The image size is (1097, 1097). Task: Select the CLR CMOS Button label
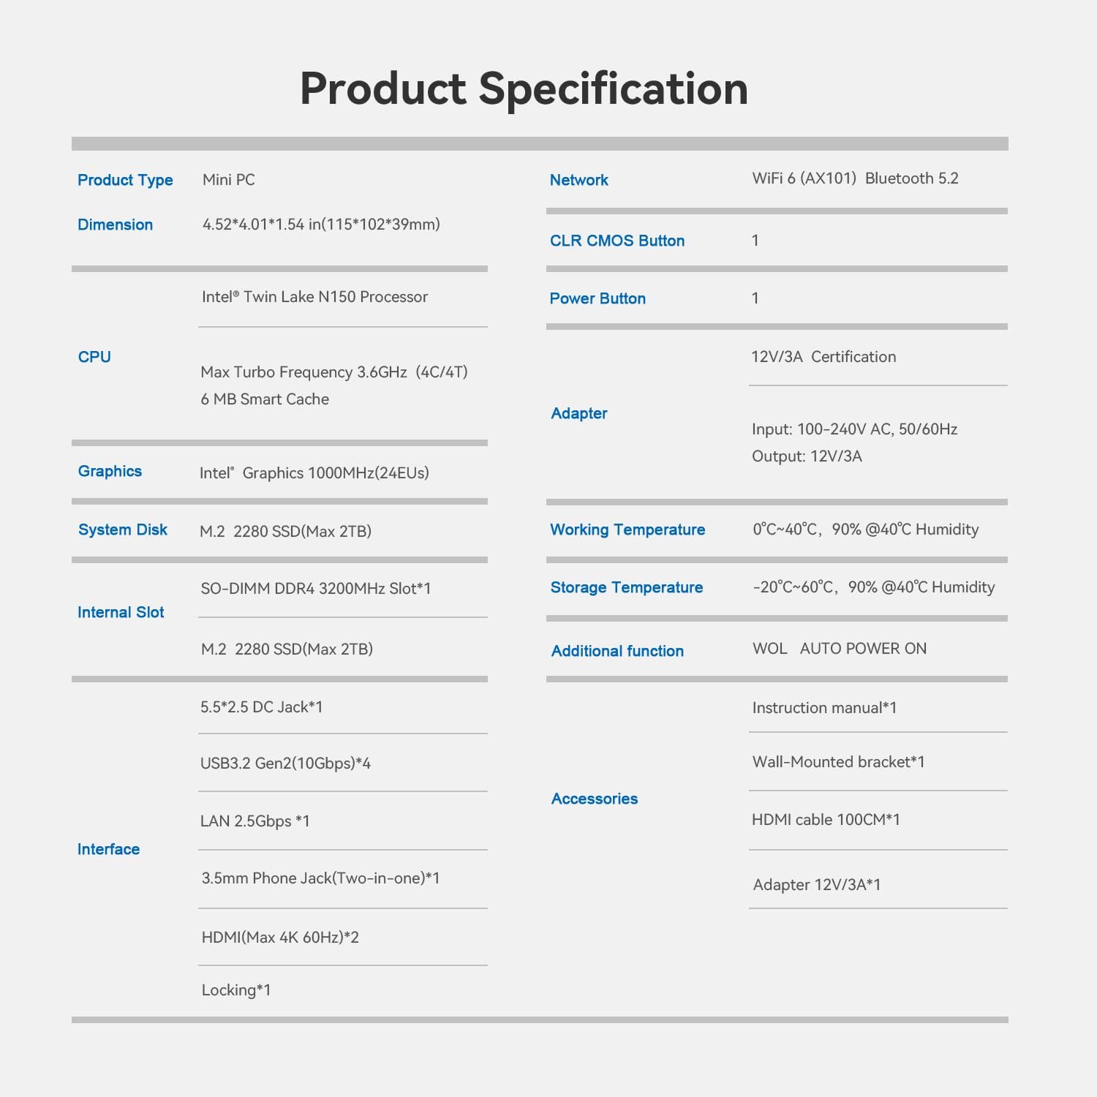[x=617, y=241]
